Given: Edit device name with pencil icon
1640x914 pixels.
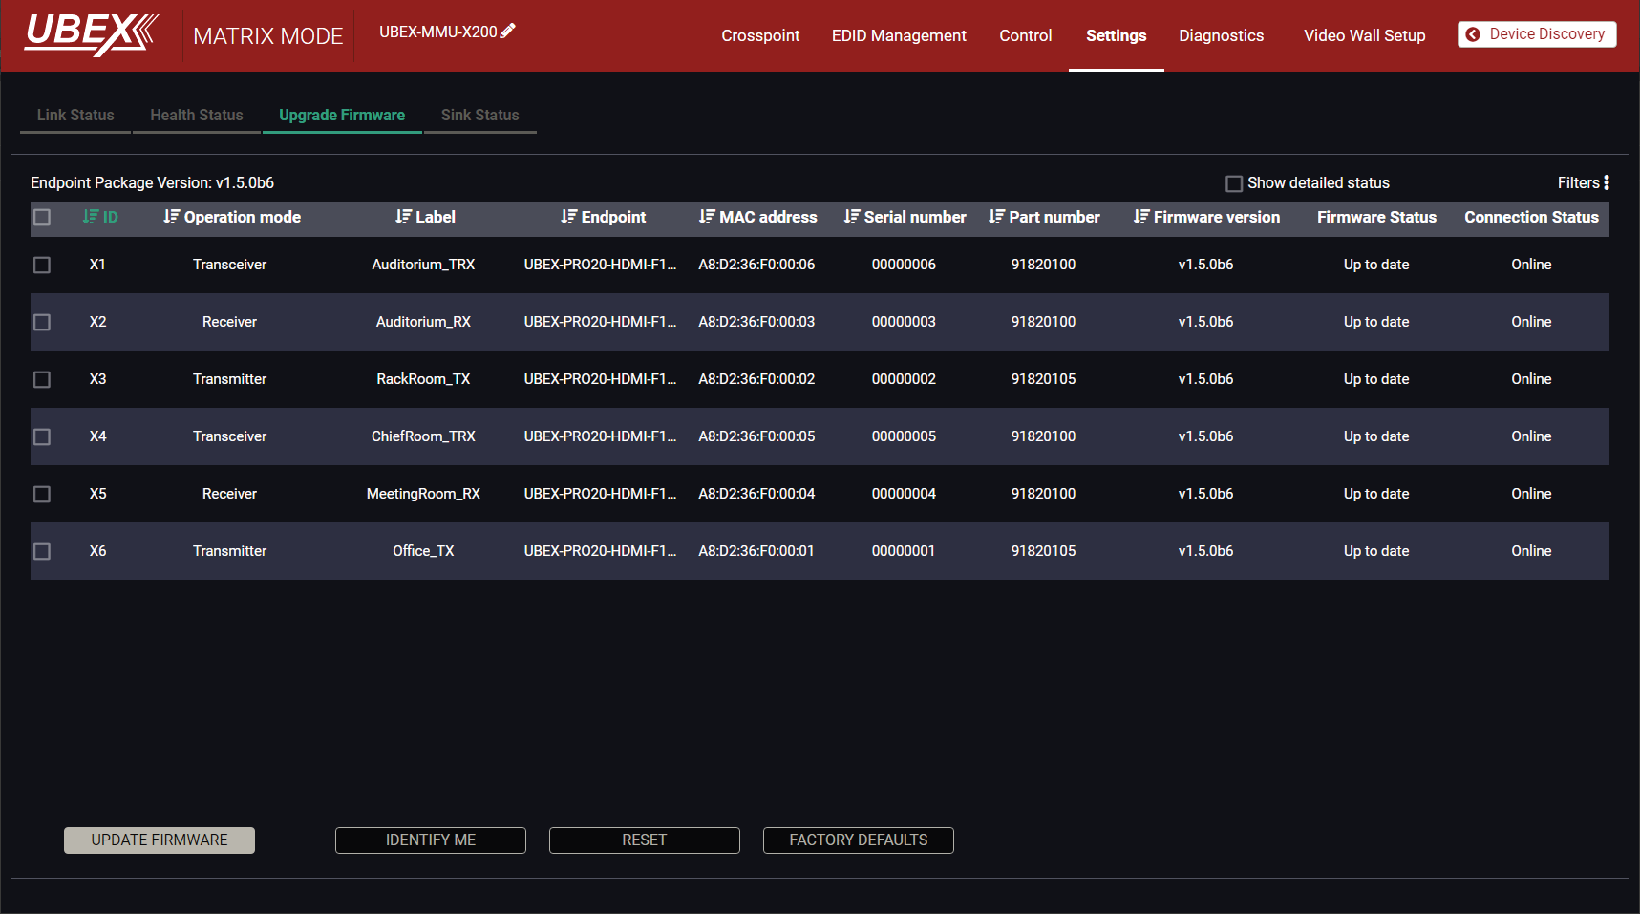Looking at the screenshot, I should [x=508, y=31].
